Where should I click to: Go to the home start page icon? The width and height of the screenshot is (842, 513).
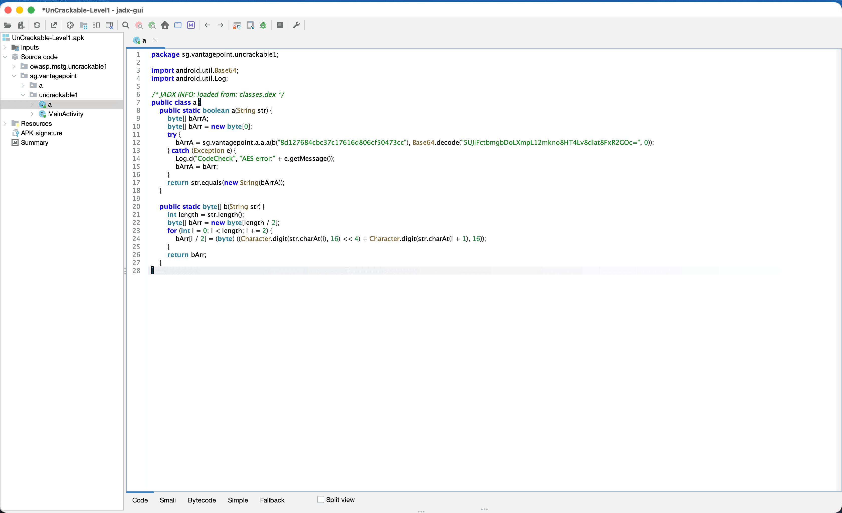tap(165, 25)
